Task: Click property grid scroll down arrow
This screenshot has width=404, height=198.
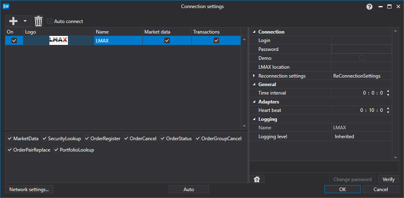Action: pos(396,158)
